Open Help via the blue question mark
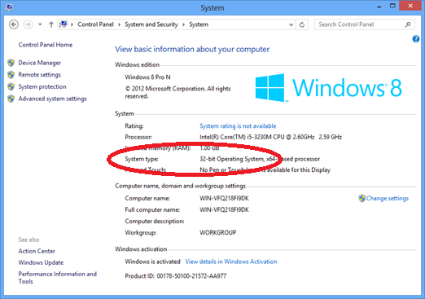Screen dimensions: 425x299 click(x=416, y=39)
